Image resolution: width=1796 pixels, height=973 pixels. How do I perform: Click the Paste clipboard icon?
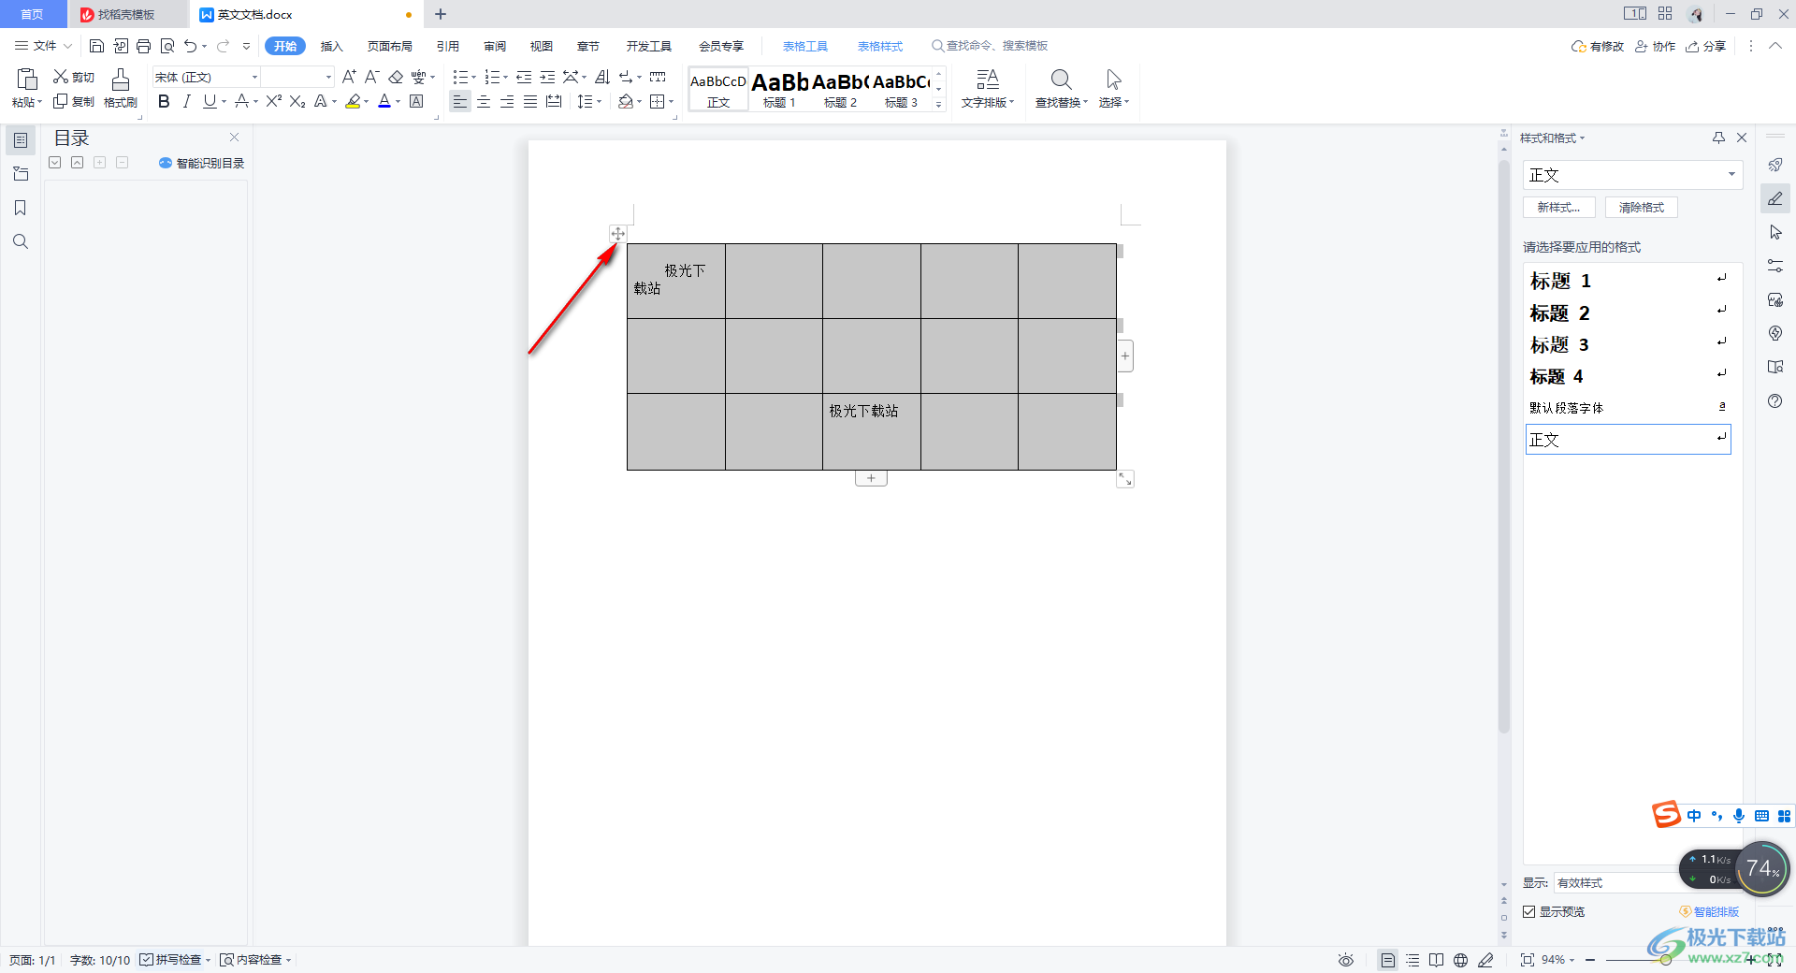(x=27, y=80)
